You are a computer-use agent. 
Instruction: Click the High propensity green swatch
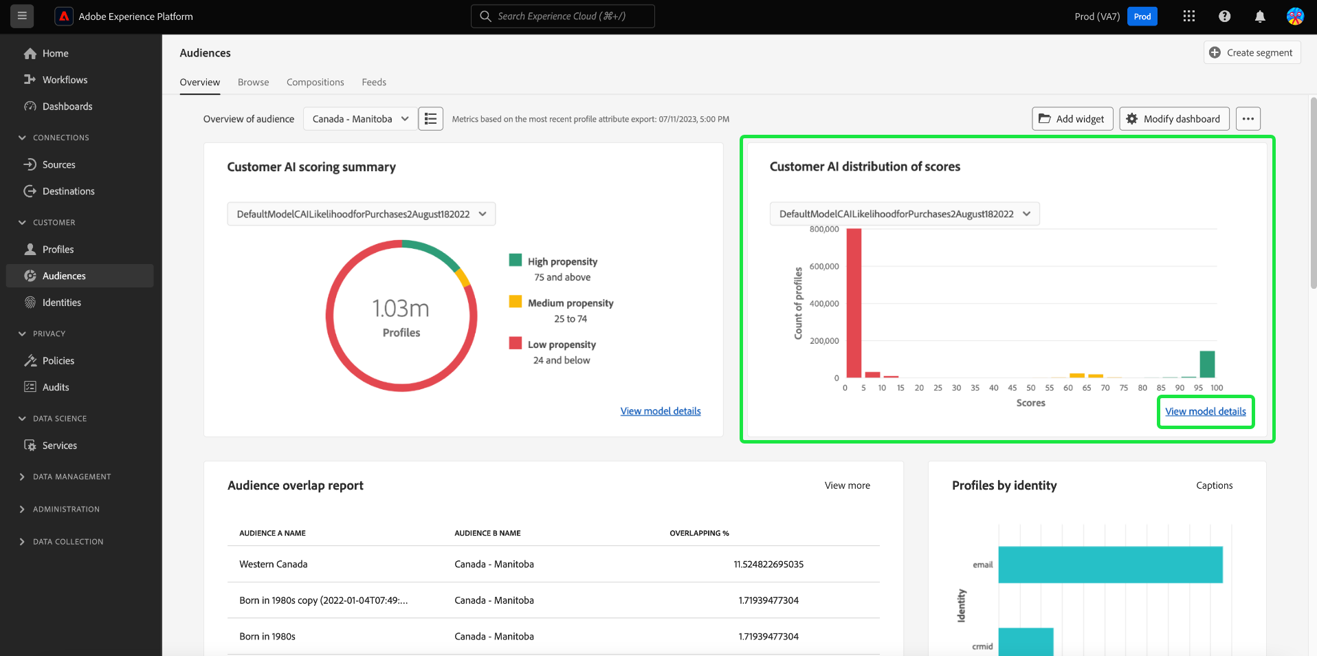tap(516, 260)
